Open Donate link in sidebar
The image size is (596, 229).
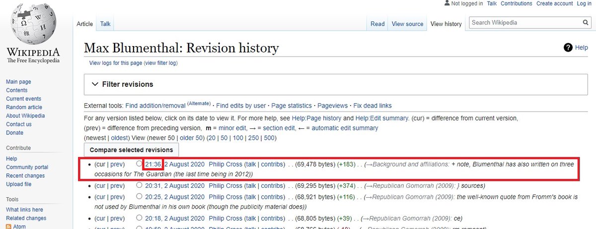(x=14, y=132)
